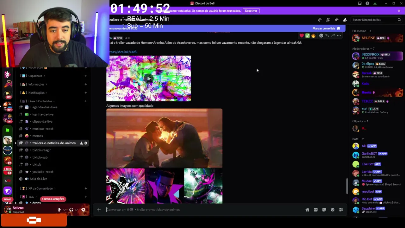Click the plus attachment button in chat box
Viewport: 405px width, 228px height.
99,210
